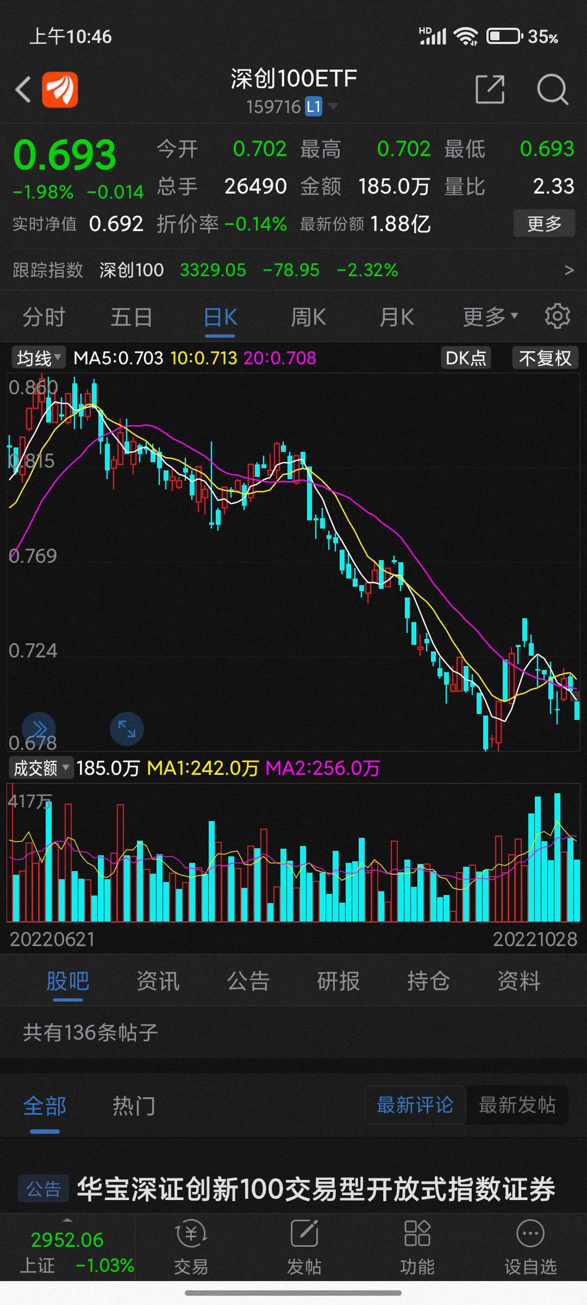587x1305 pixels.
Task: Open the 均线 indicator dropdown
Action: (x=38, y=358)
